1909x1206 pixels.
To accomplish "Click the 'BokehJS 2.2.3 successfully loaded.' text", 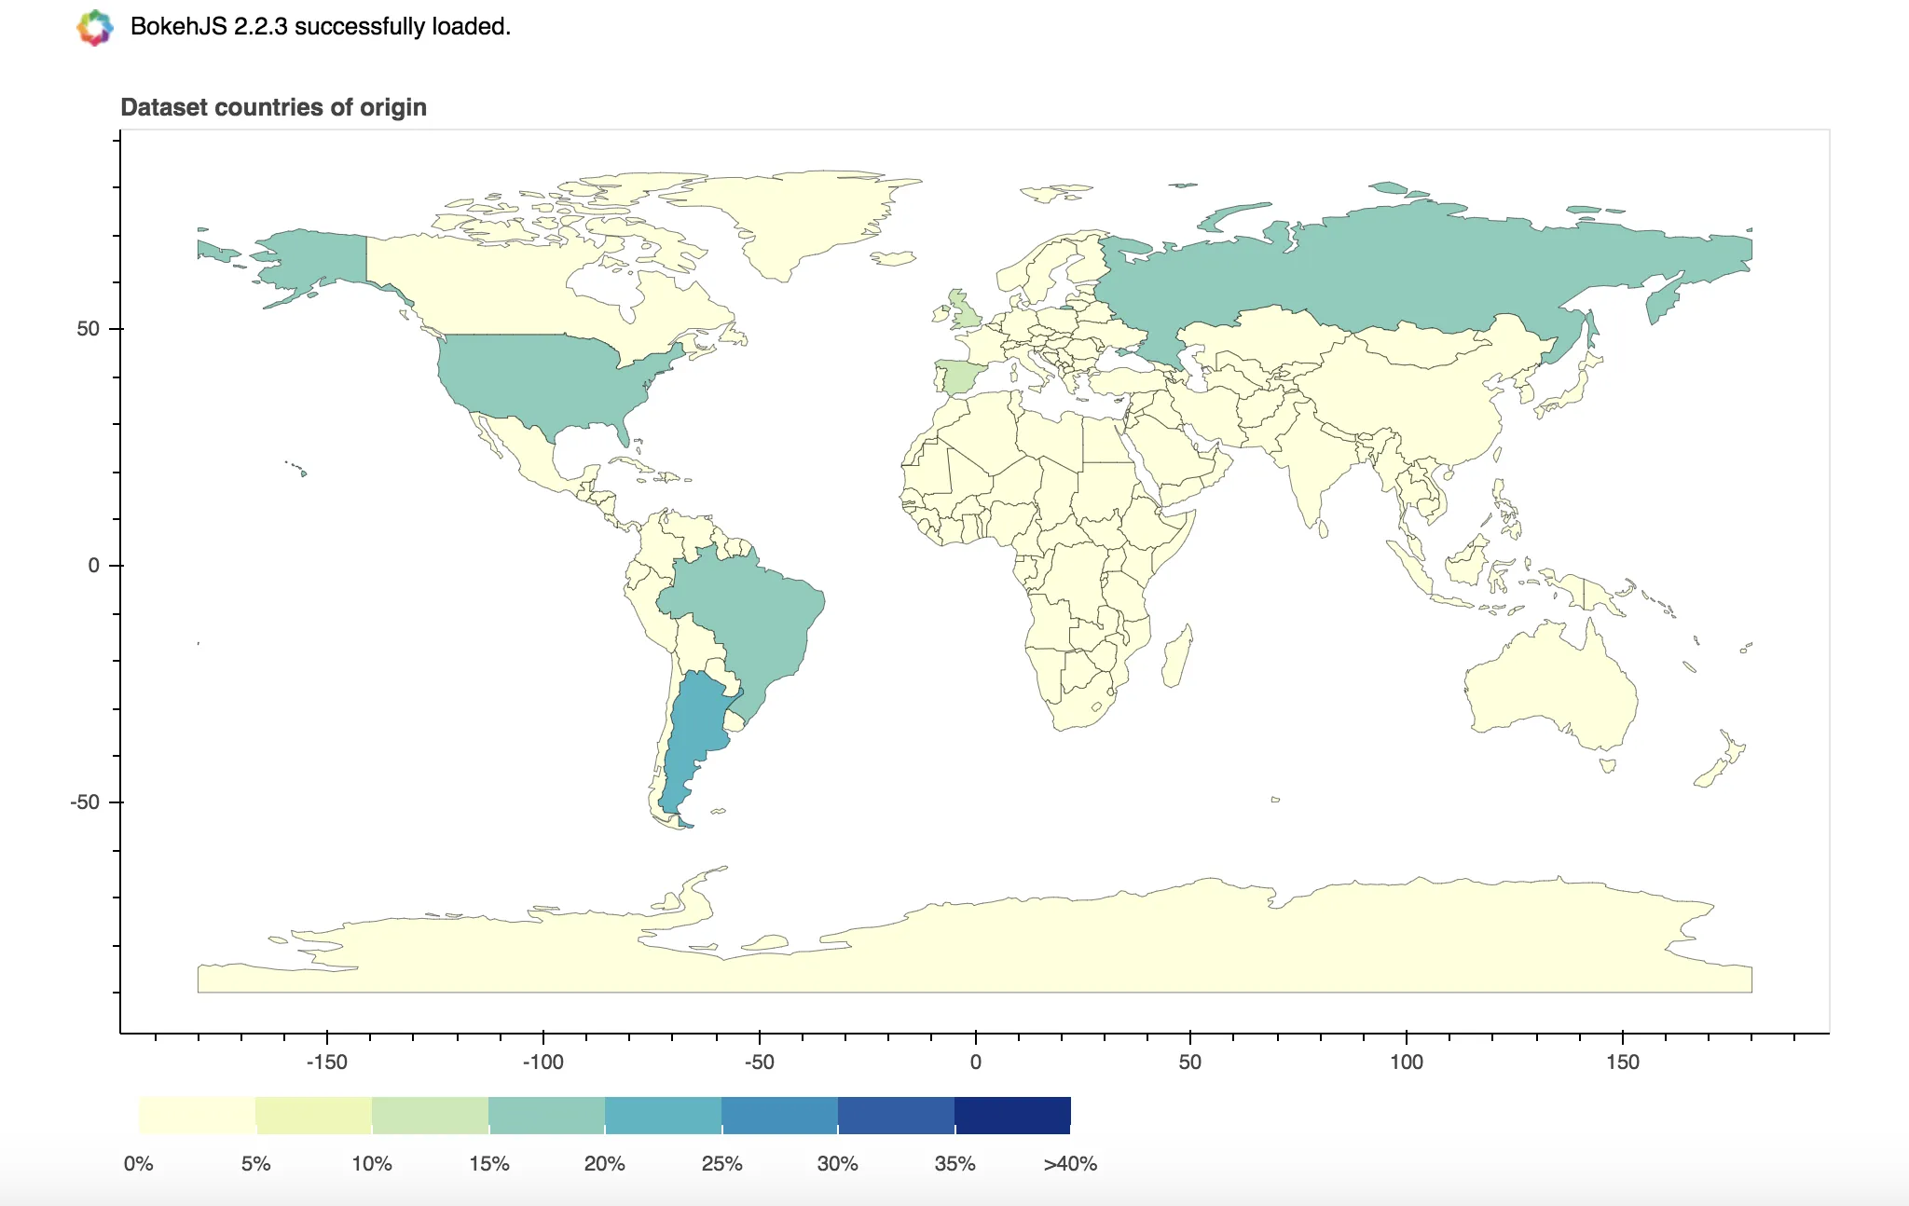I will (x=321, y=27).
